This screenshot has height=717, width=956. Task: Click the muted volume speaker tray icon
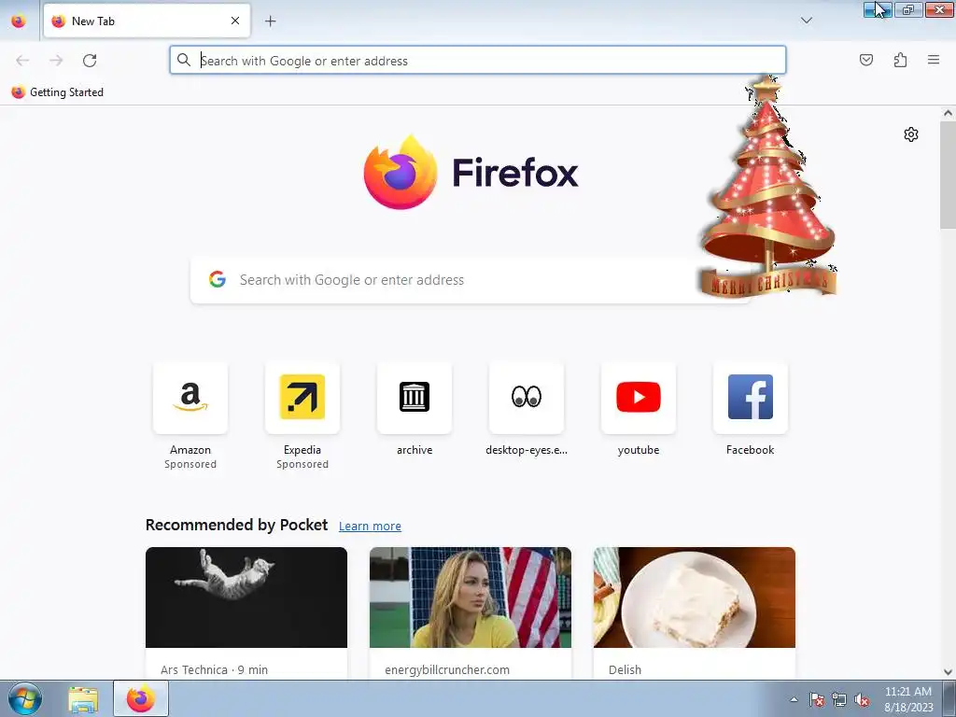click(862, 700)
